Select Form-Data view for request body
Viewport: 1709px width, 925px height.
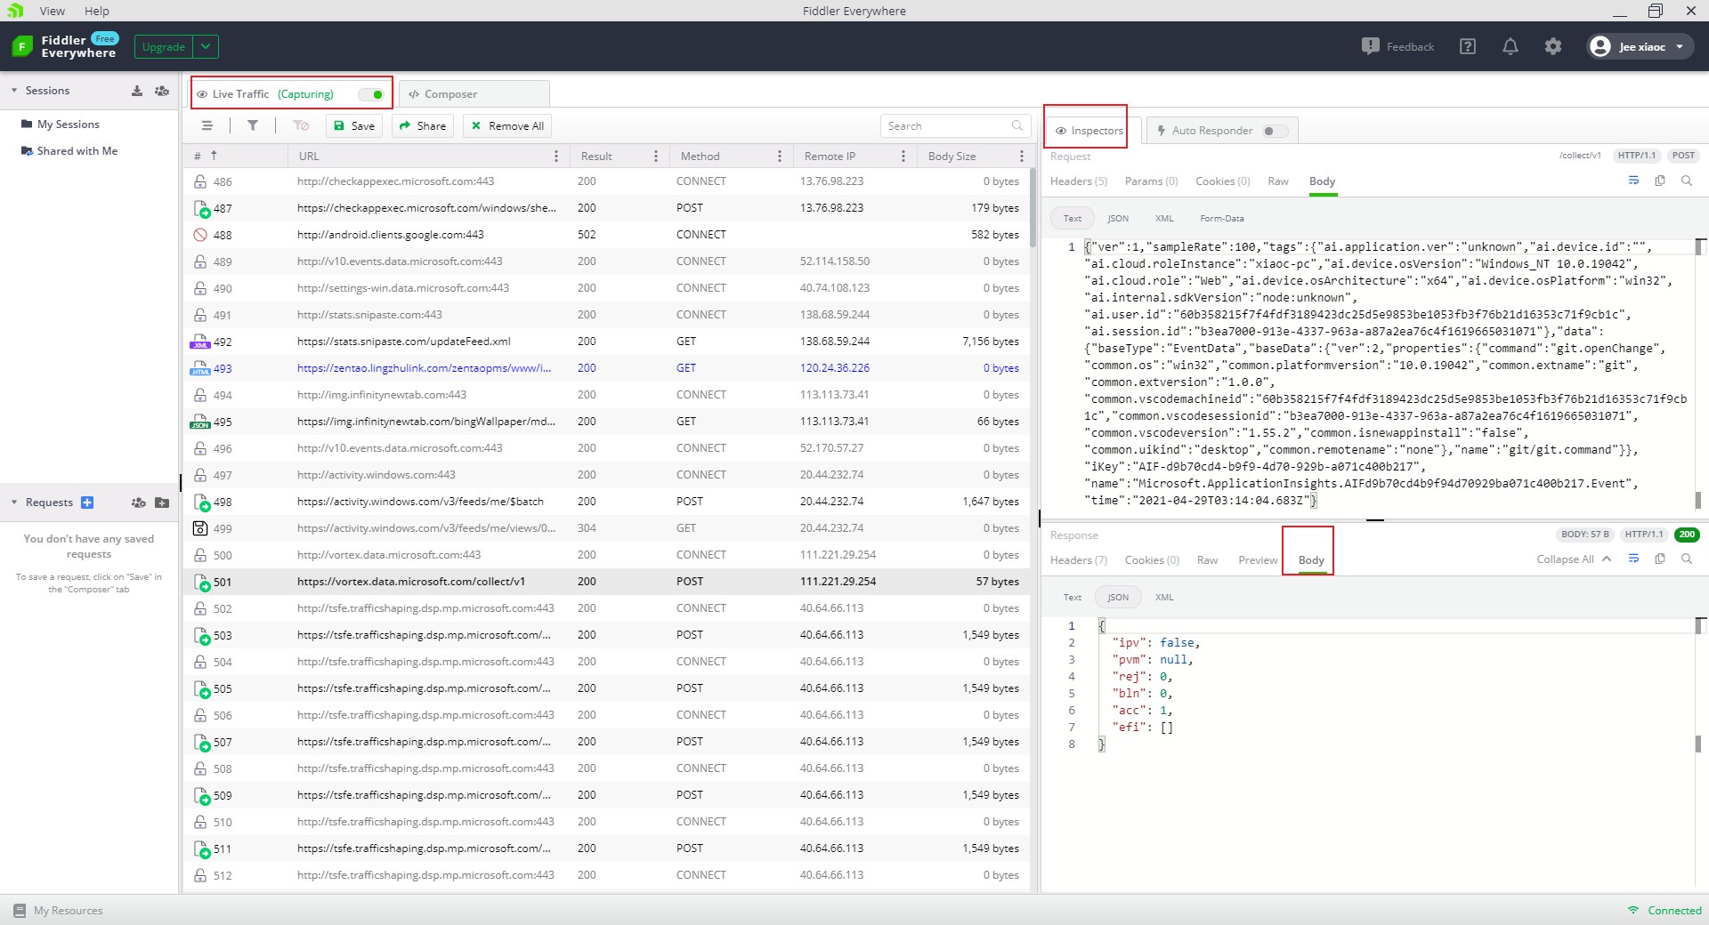[x=1222, y=218]
